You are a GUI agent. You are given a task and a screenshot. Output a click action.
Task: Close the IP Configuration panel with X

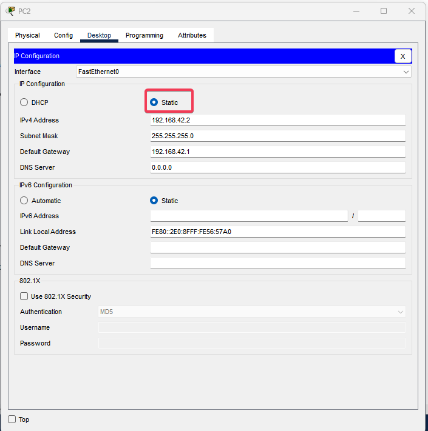tap(403, 56)
